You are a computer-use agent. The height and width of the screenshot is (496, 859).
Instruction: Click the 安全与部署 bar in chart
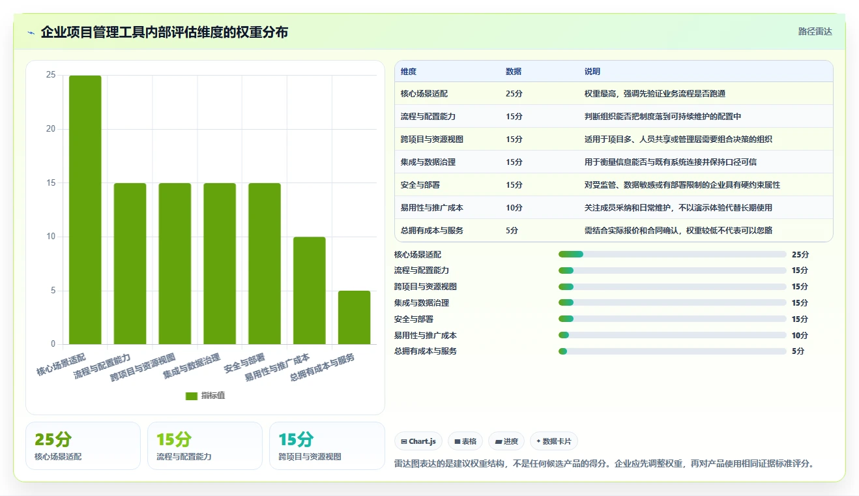pos(265,263)
